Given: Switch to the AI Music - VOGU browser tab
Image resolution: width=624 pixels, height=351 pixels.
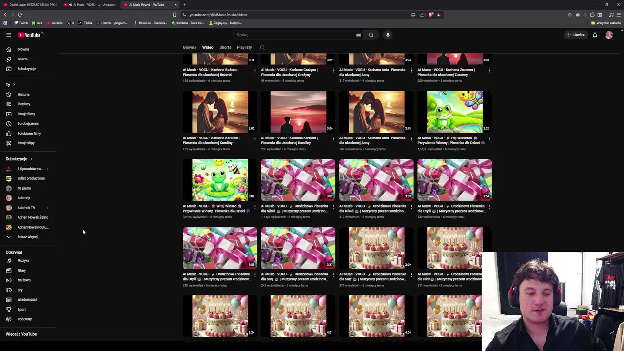Looking at the screenshot, I should pyautogui.click(x=90, y=5).
